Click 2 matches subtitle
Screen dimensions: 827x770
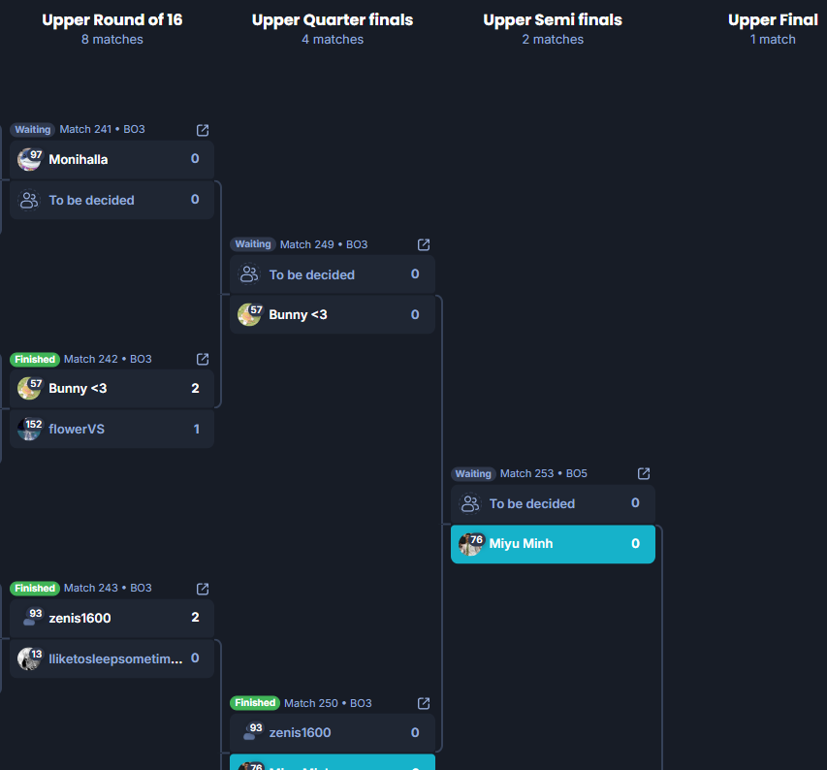553,40
